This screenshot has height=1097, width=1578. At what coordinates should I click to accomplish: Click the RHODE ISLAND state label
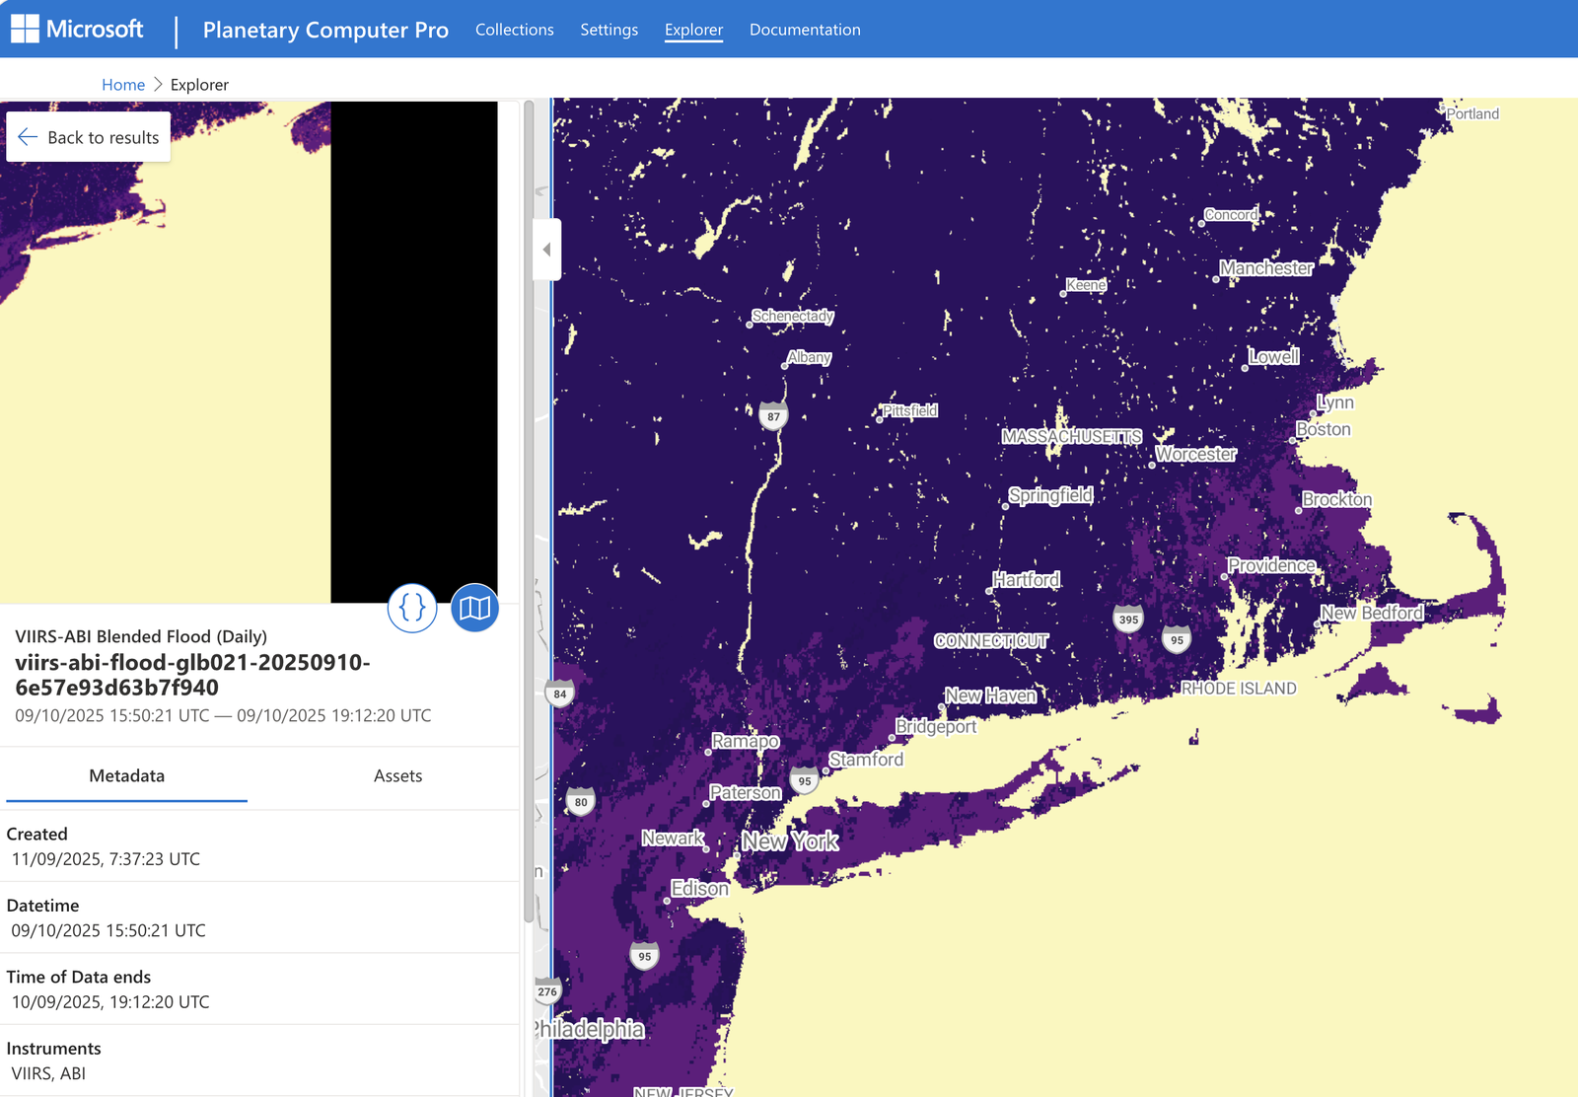[1239, 689]
